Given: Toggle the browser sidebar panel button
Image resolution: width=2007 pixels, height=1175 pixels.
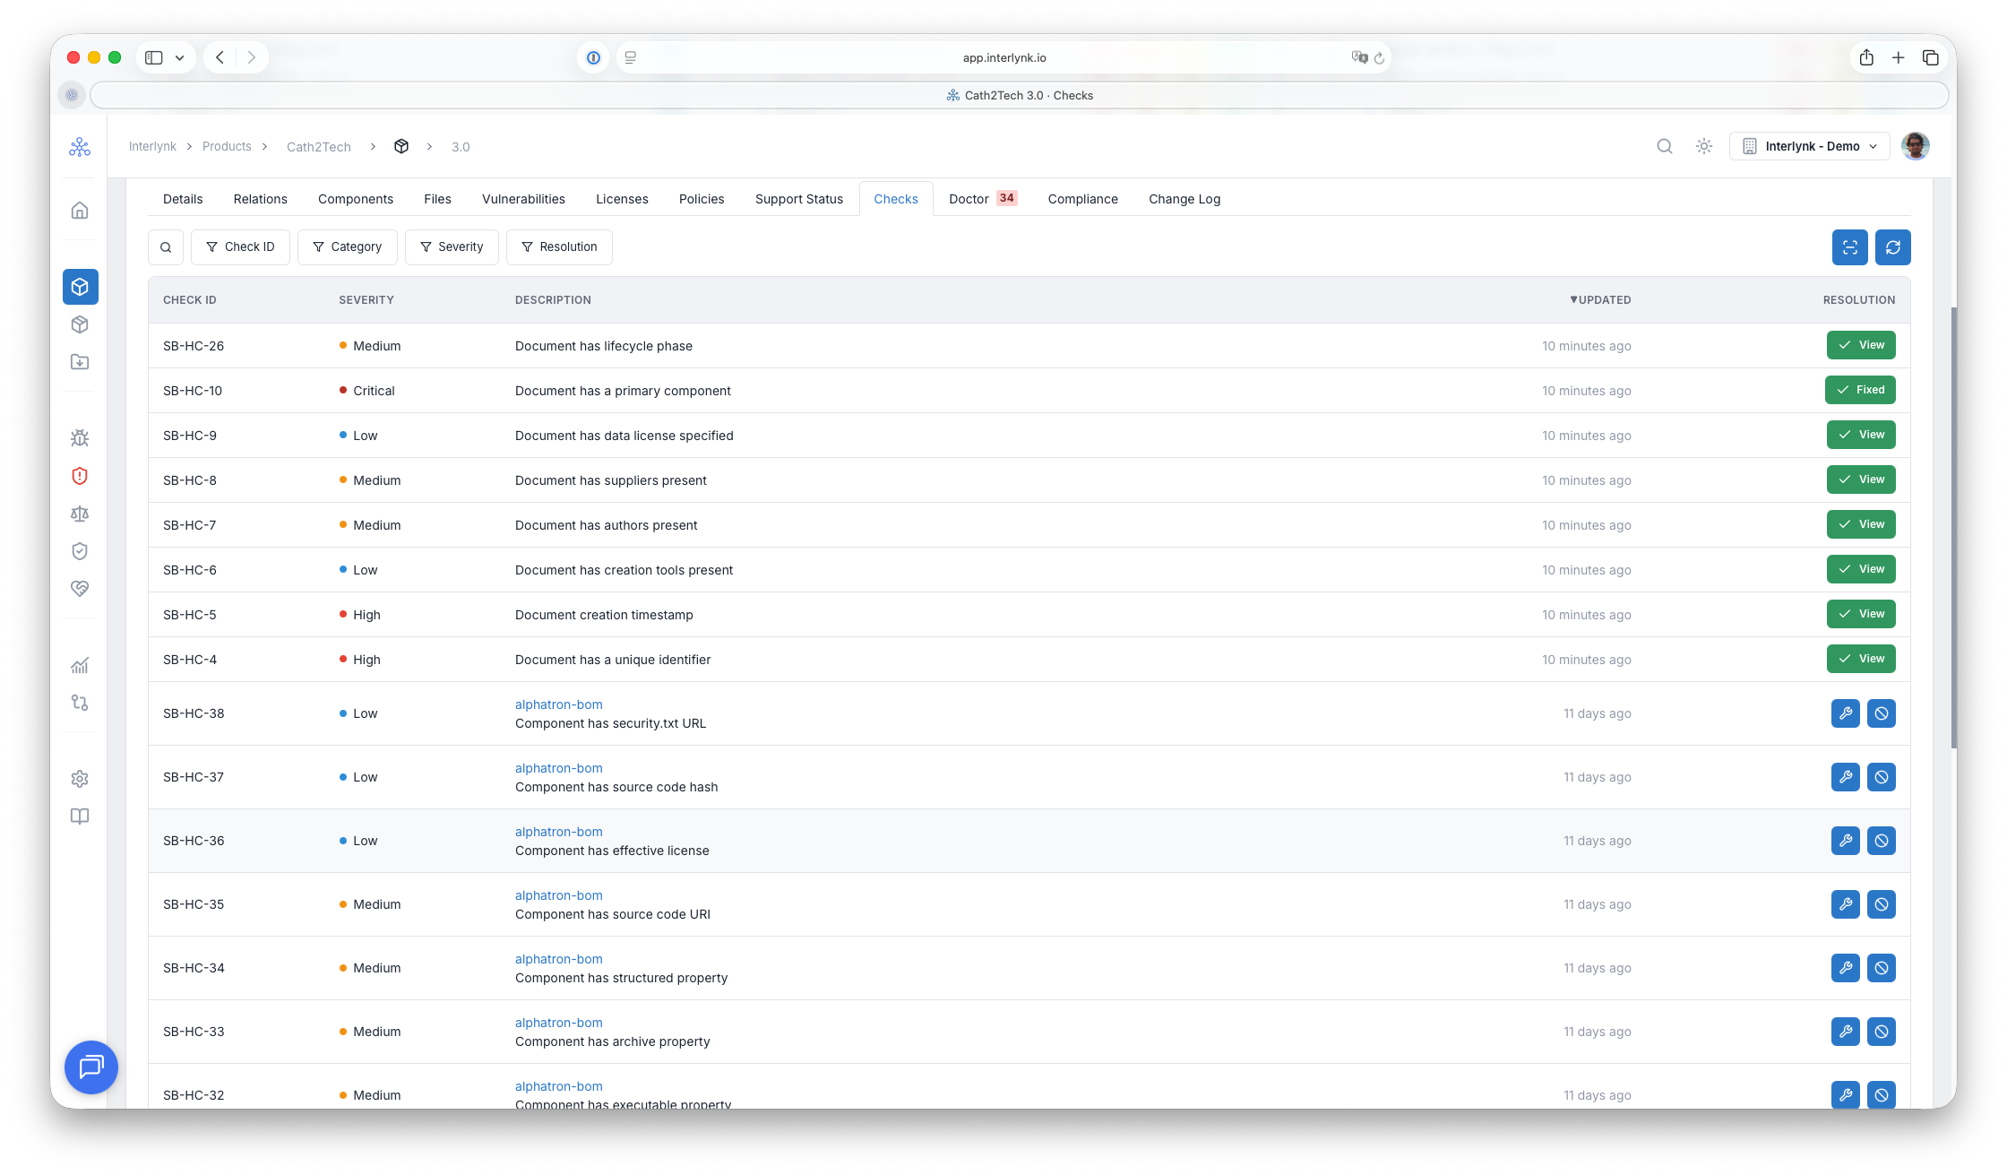Looking at the screenshot, I should click(x=154, y=57).
